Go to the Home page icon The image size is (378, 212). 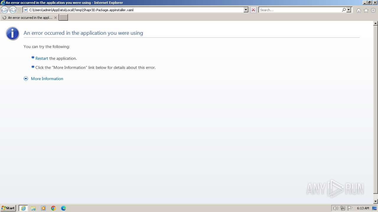click(x=359, y=10)
